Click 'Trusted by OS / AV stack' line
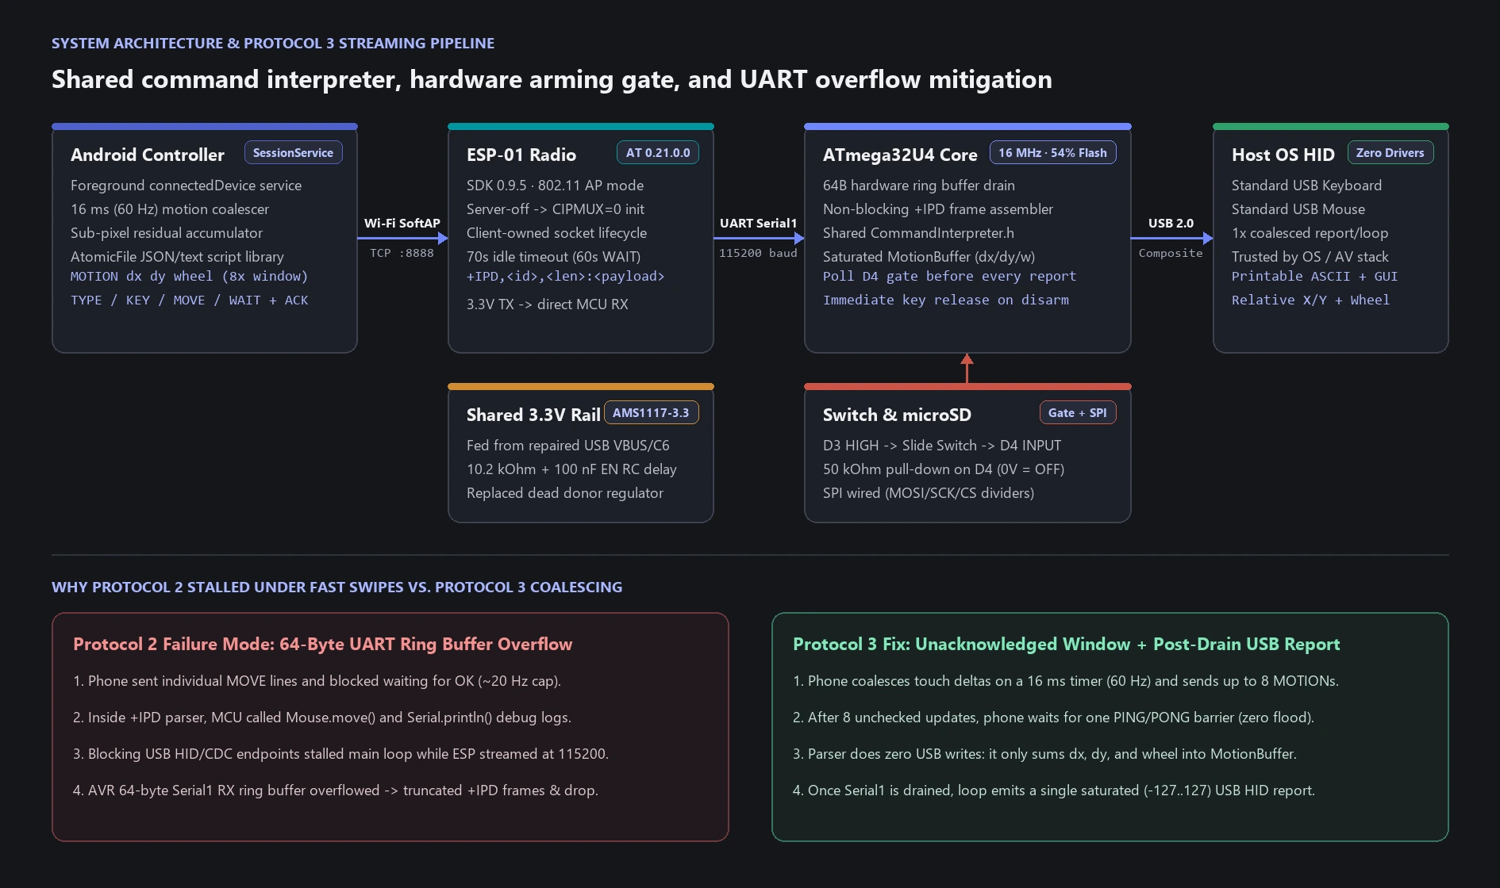Screen dimensions: 1500x888 [x=1310, y=257]
